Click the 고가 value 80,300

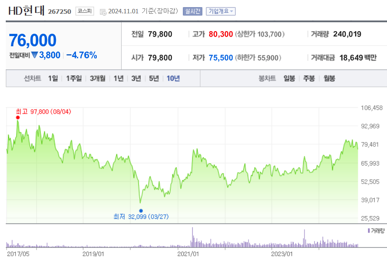221,34
